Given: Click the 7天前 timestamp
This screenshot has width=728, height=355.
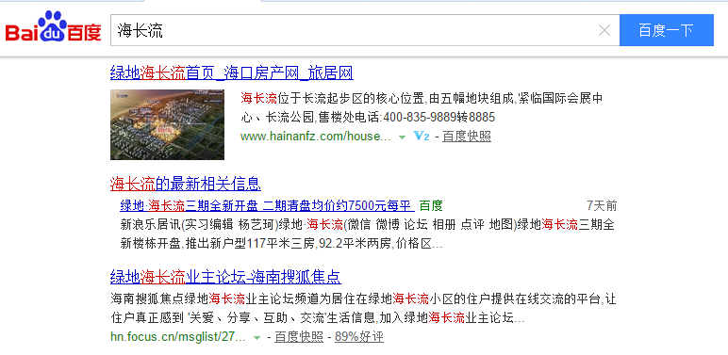Looking at the screenshot, I should pos(602,205).
